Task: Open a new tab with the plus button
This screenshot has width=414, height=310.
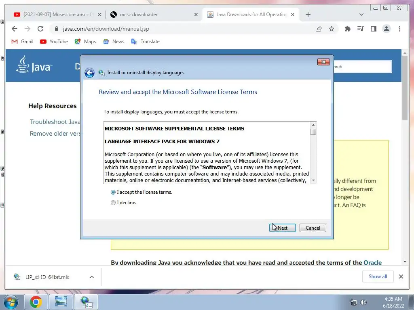Action: 308,15
